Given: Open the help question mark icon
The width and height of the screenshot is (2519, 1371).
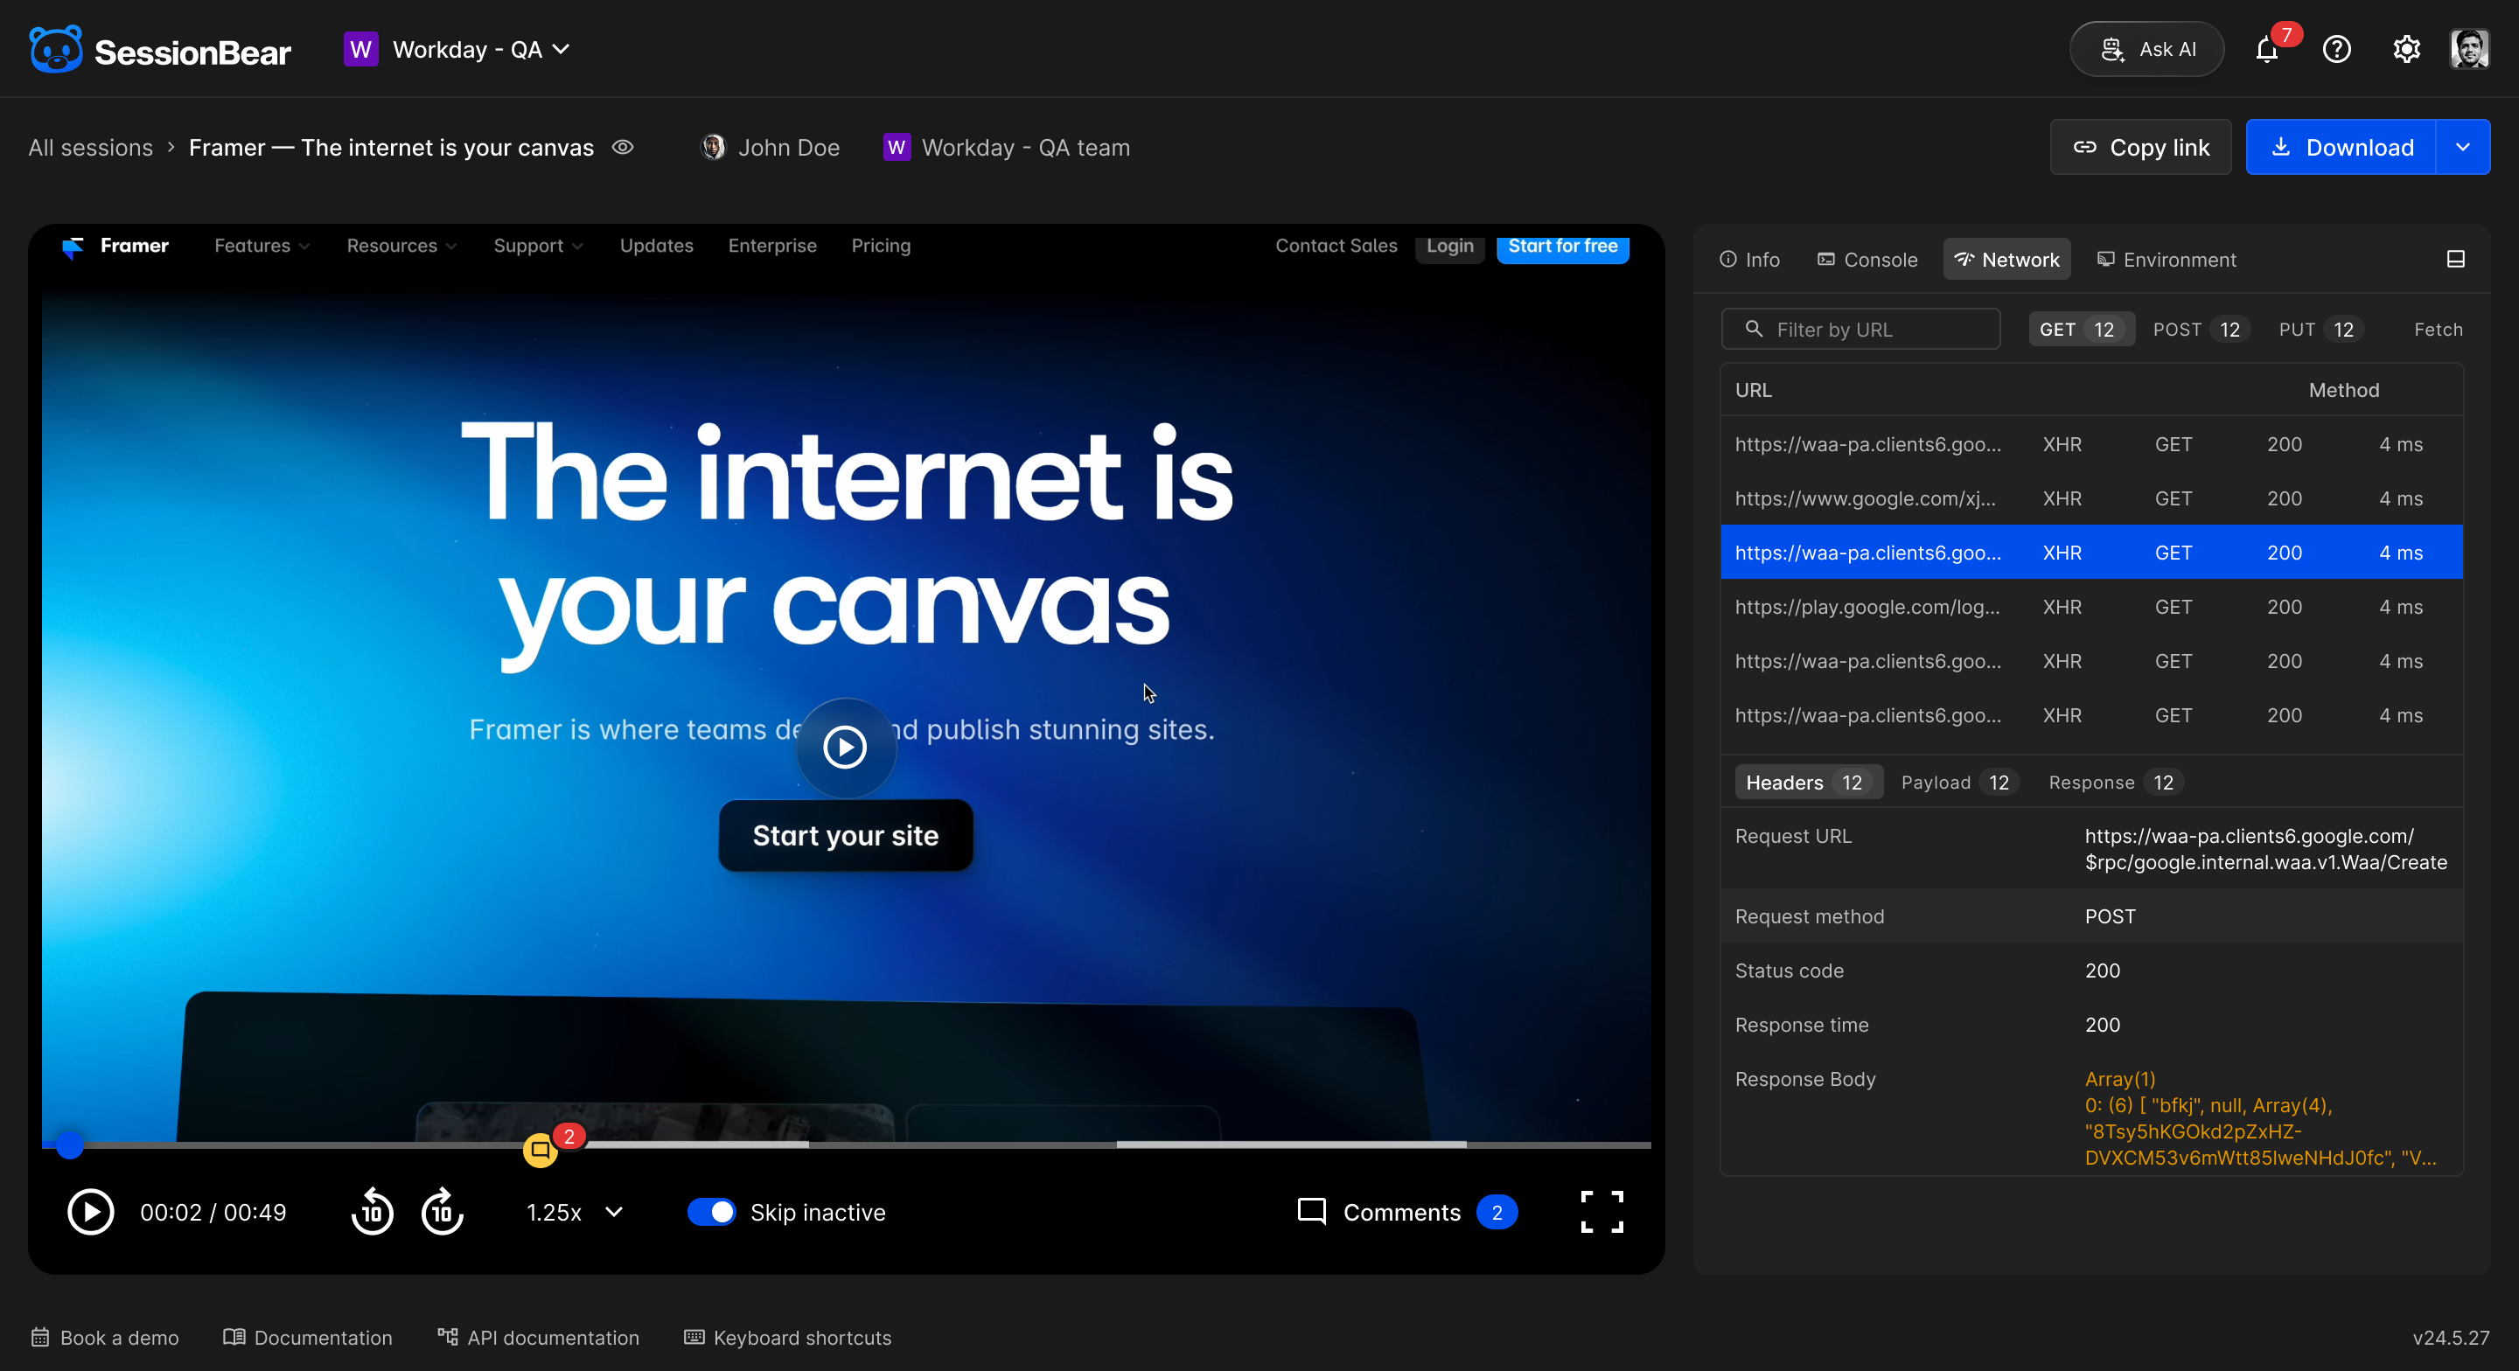Looking at the screenshot, I should [2336, 50].
